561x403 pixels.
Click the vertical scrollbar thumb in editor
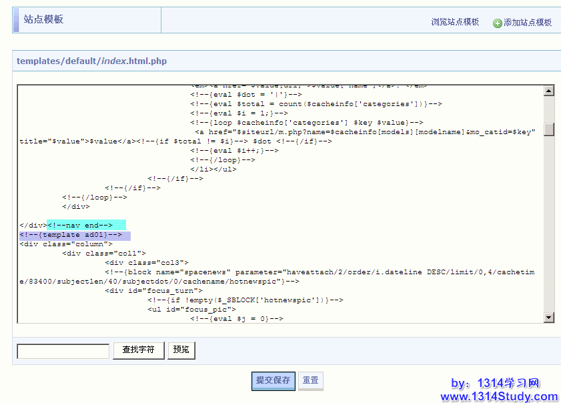549,129
